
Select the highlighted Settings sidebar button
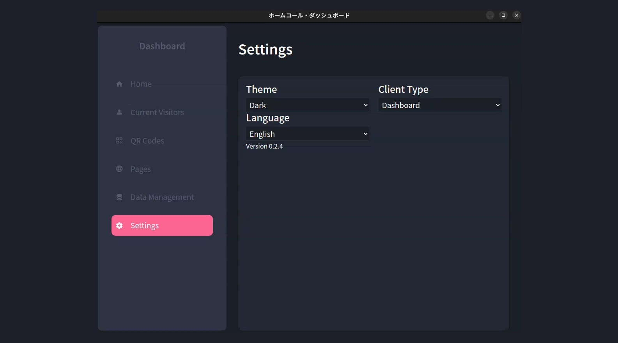click(x=162, y=226)
